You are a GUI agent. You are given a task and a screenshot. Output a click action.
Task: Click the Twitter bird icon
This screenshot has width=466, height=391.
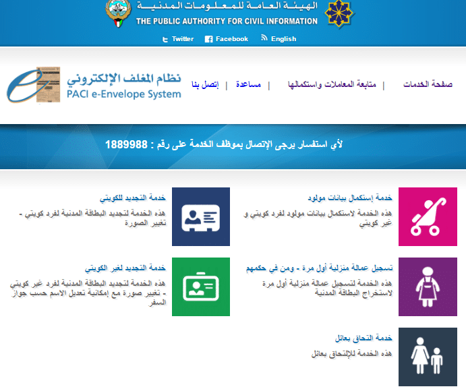tap(165, 39)
